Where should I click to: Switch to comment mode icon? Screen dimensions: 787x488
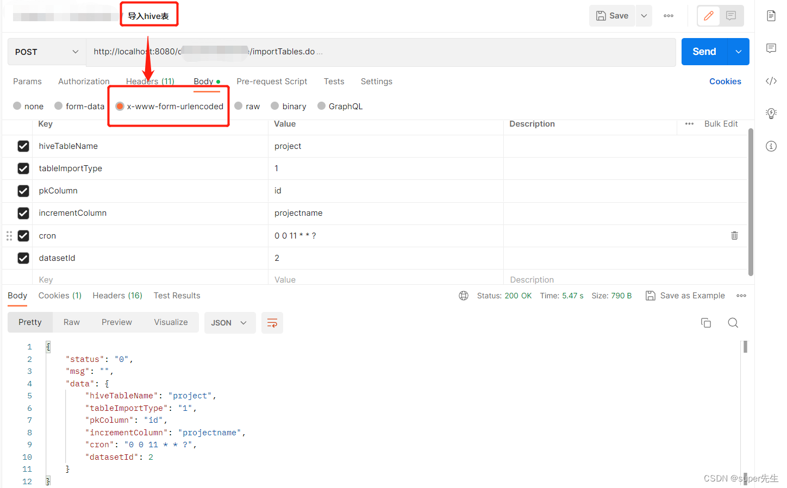click(x=731, y=16)
